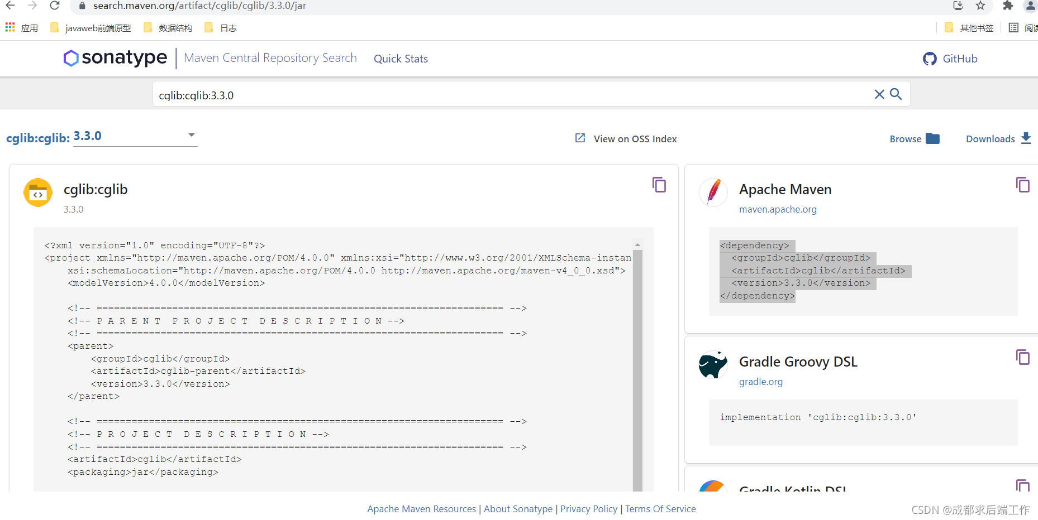Screen dimensions: 1038x520
Task: Copy the cglib:cglib artifact name
Action: click(x=659, y=185)
